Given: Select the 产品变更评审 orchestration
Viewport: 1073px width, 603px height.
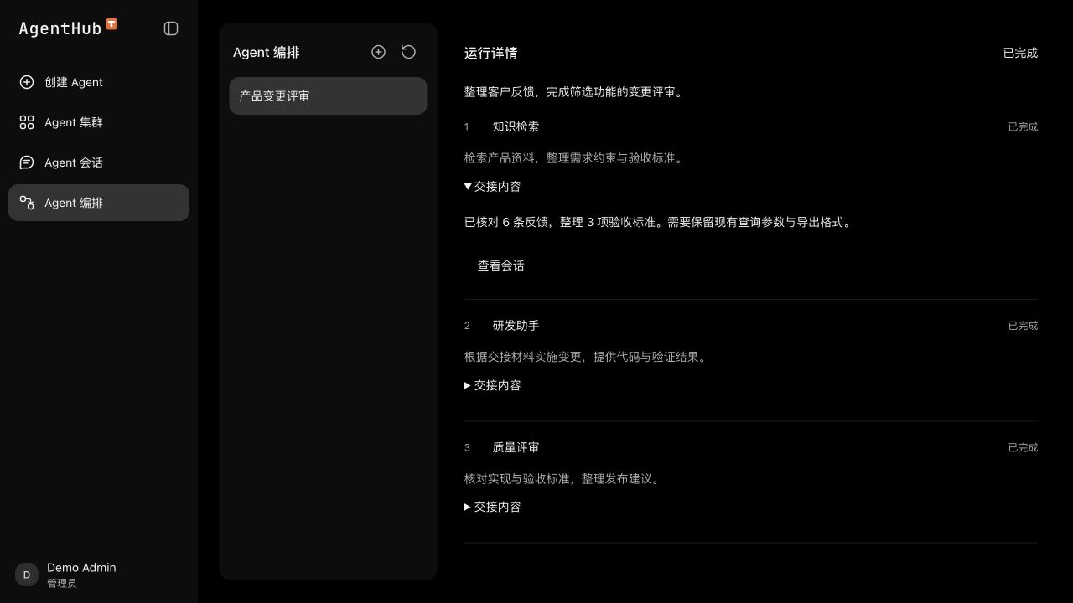Looking at the screenshot, I should [x=328, y=95].
